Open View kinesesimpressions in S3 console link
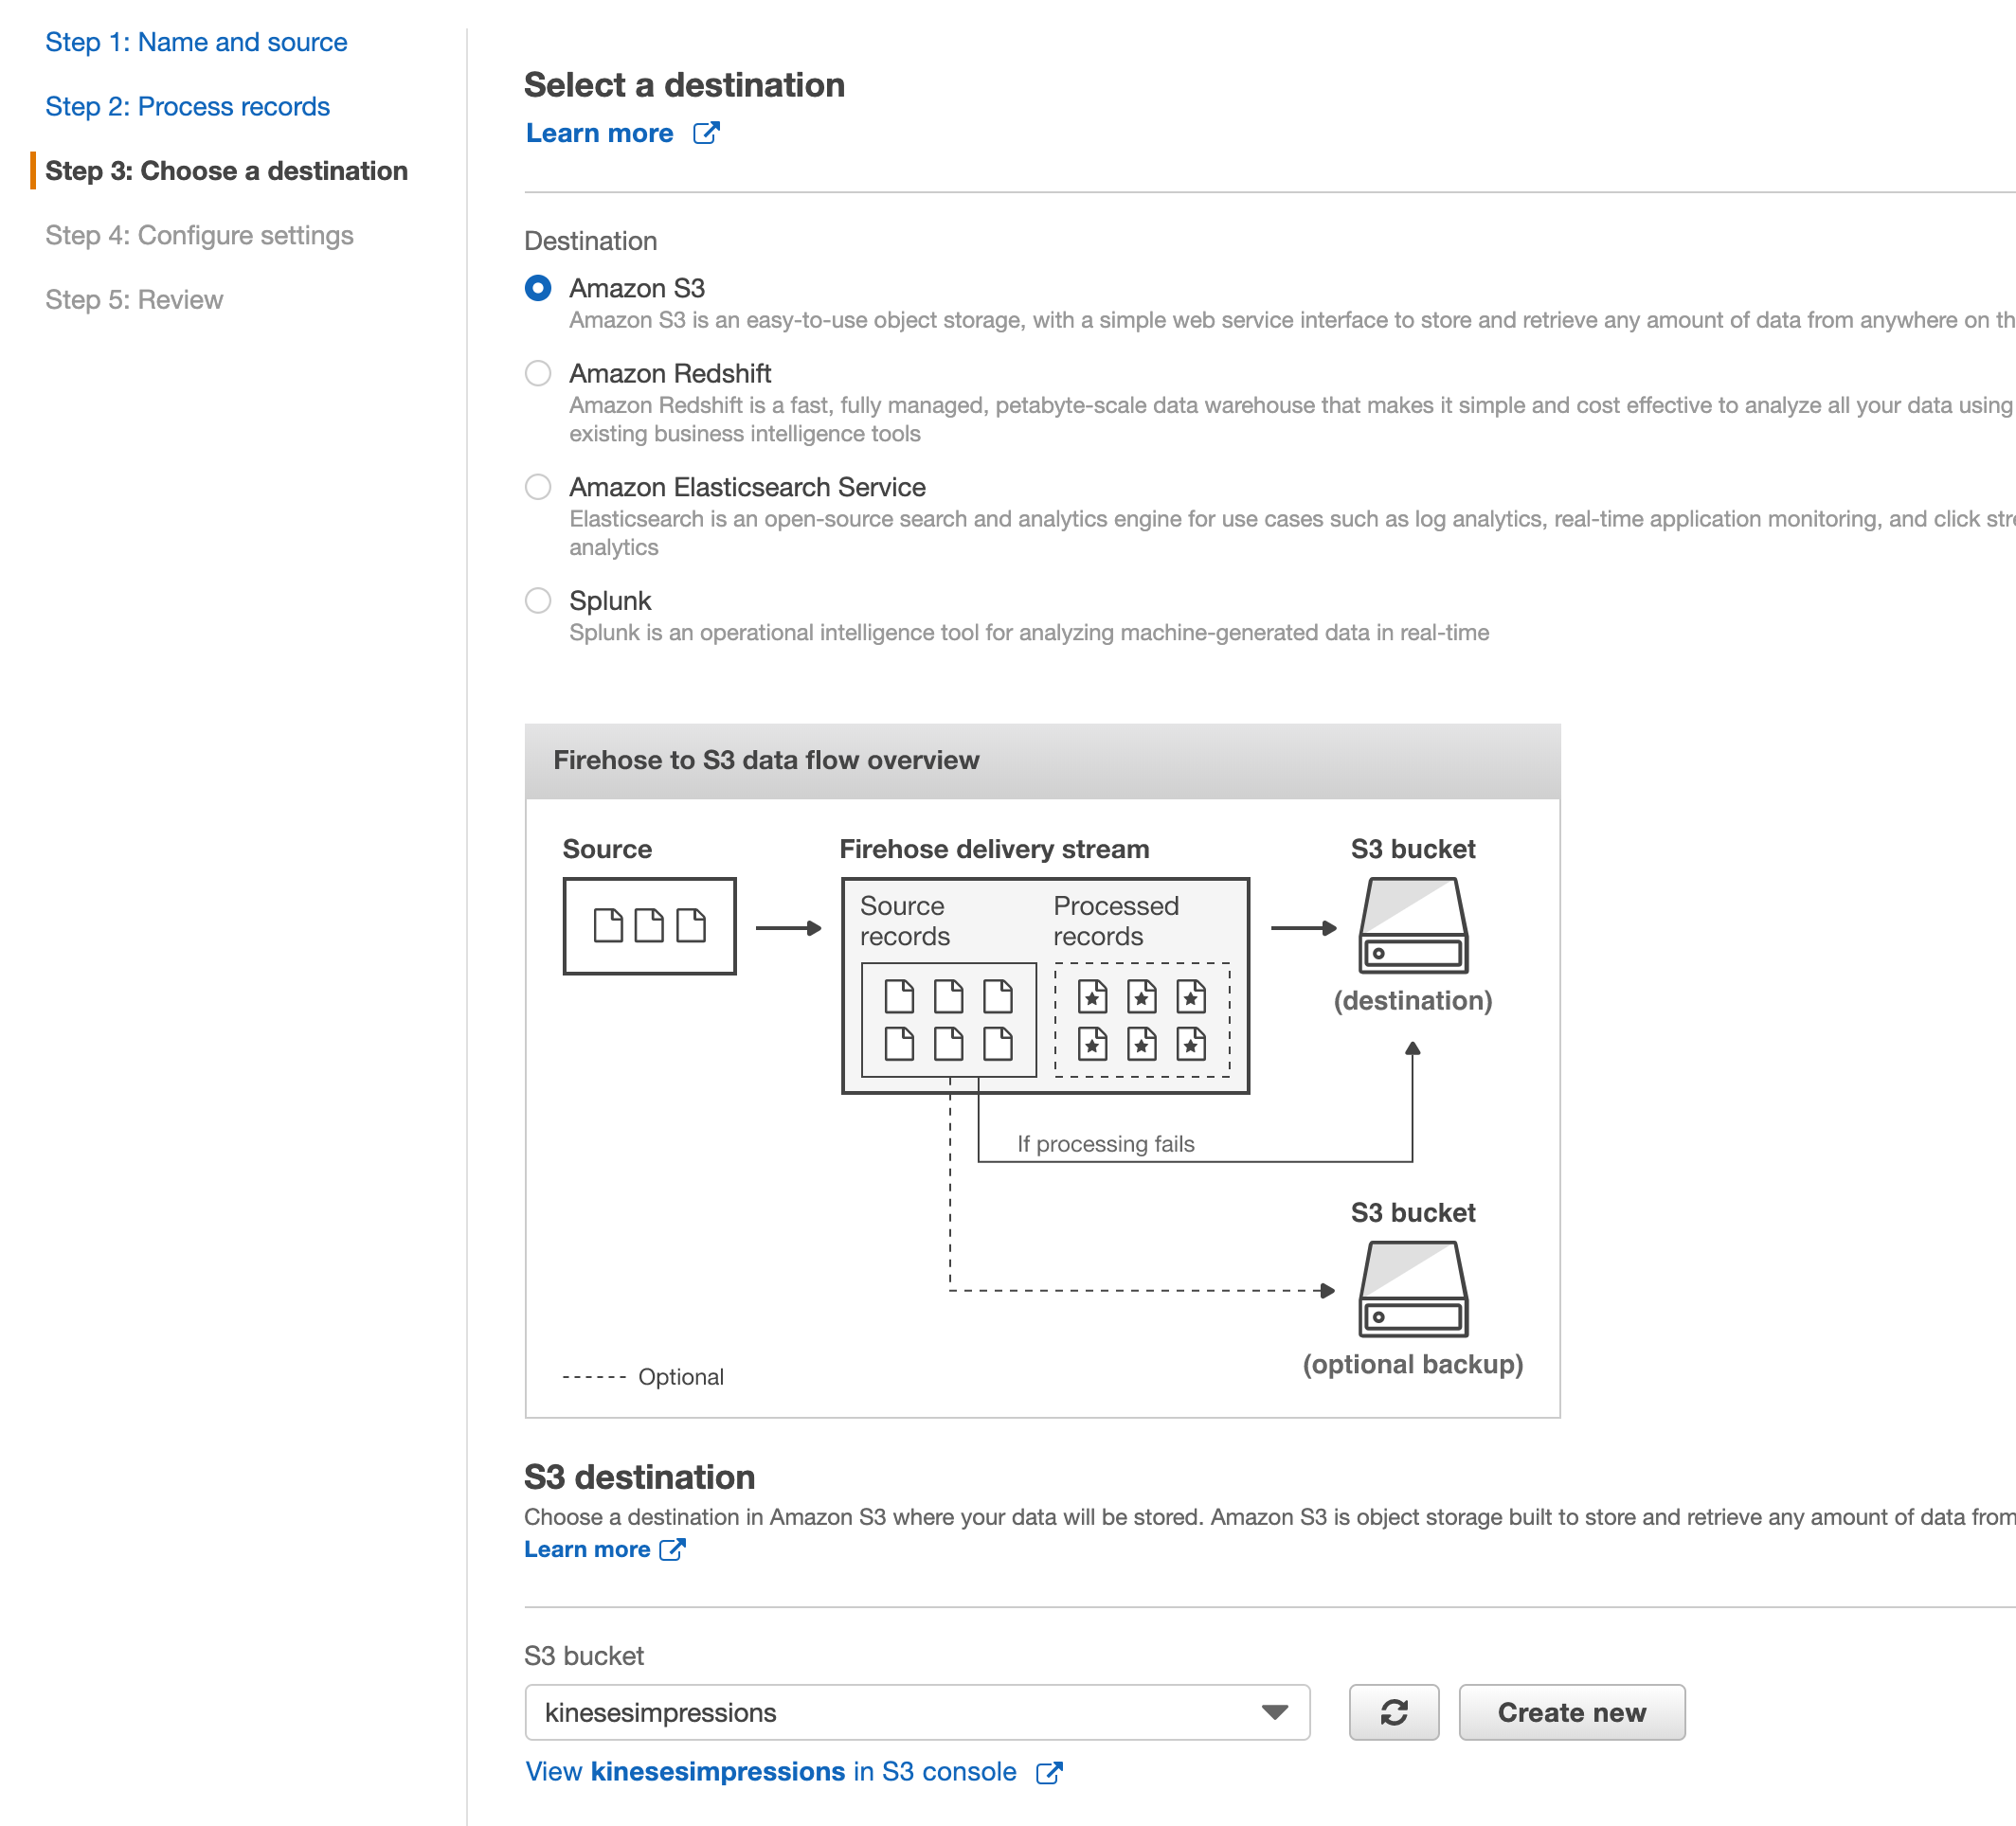This screenshot has width=2016, height=1826. coord(770,1772)
